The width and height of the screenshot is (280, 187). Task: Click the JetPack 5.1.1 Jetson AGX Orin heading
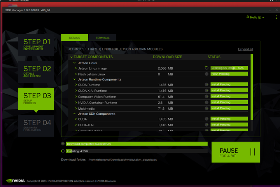tap(115, 49)
